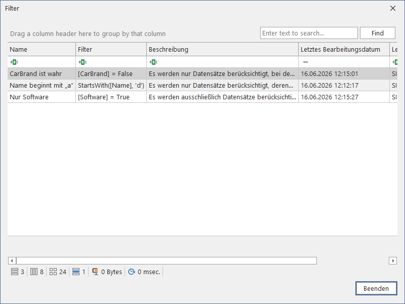Click the 0 msec. timing clock icon
Screen dimensions: 405x304
(x=132, y=272)
